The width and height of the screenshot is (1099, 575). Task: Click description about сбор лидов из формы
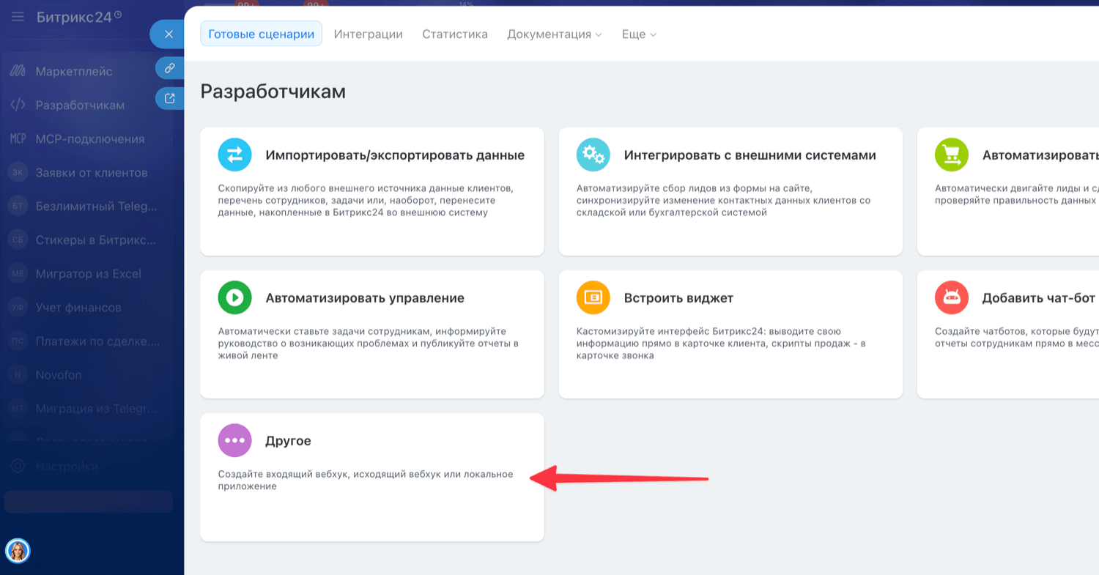[723, 200]
